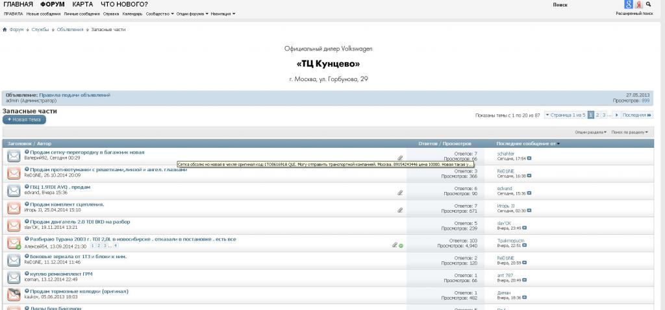Image resolution: width=665 pixels, height=310 pixels.
Task: Click envelope icon of ГБЦ 1.9TDI AVQ thread
Action: [x=14, y=191]
